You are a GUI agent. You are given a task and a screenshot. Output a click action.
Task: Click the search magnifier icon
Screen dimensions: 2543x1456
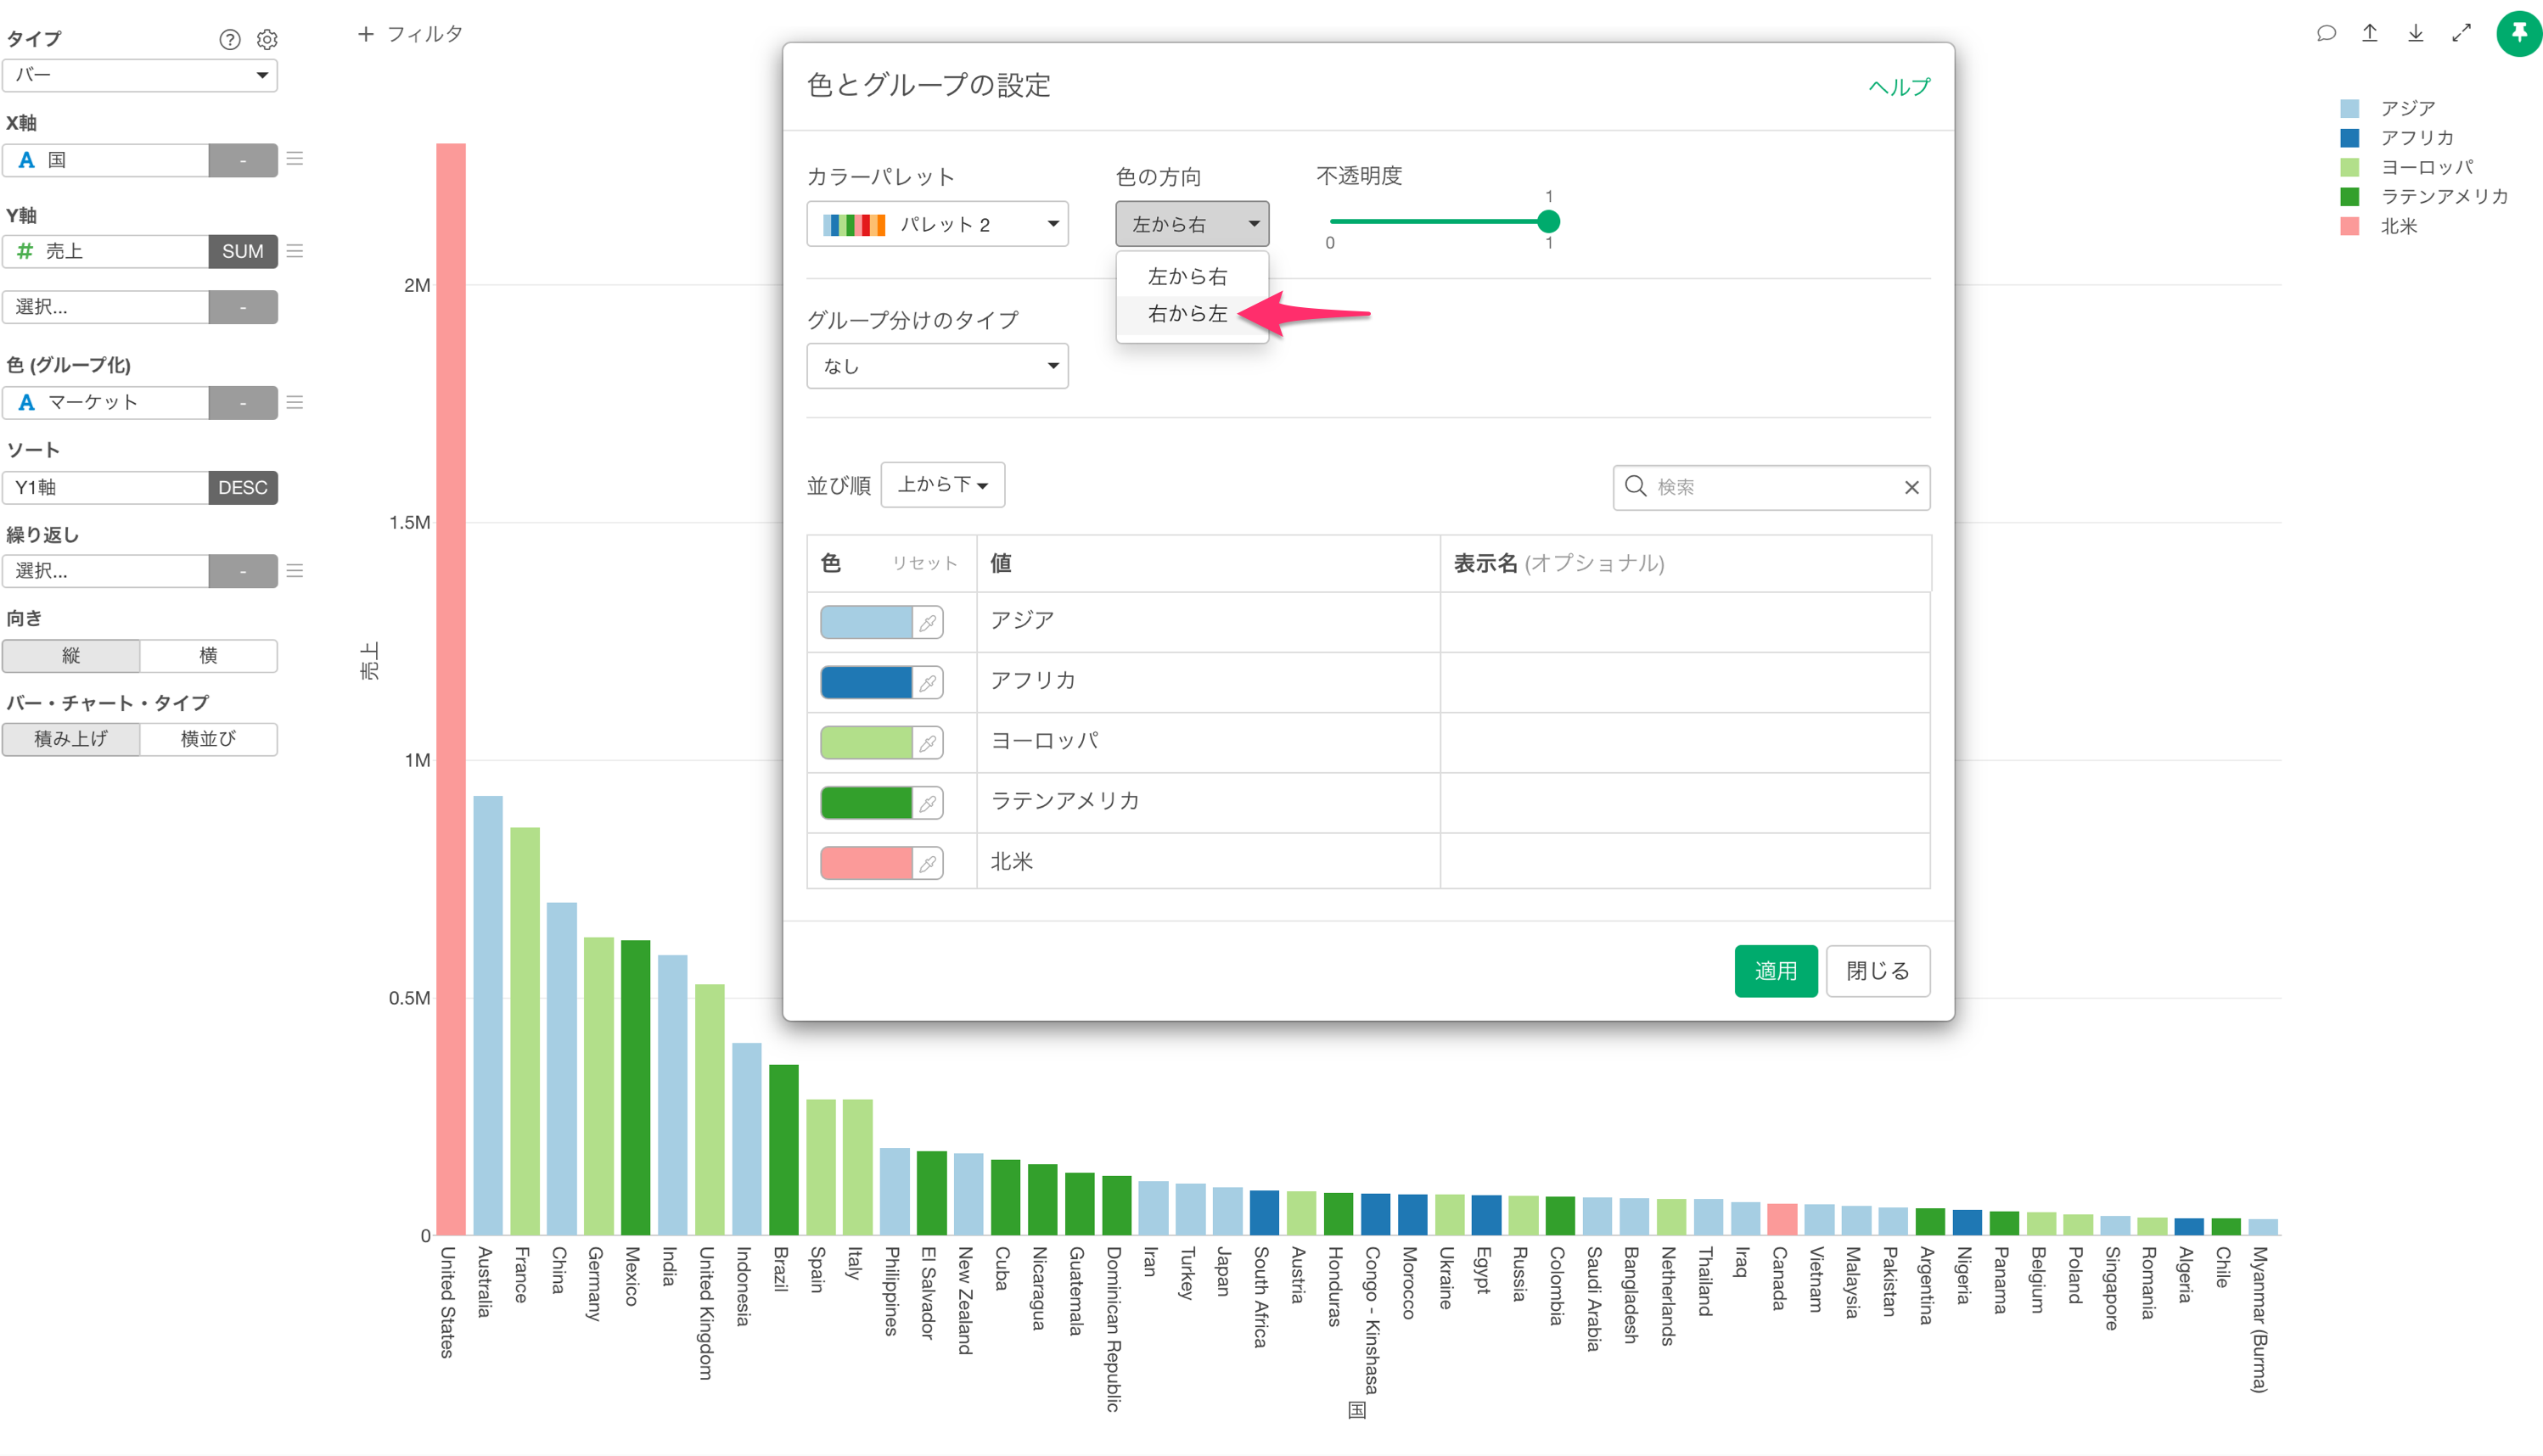(x=1636, y=486)
